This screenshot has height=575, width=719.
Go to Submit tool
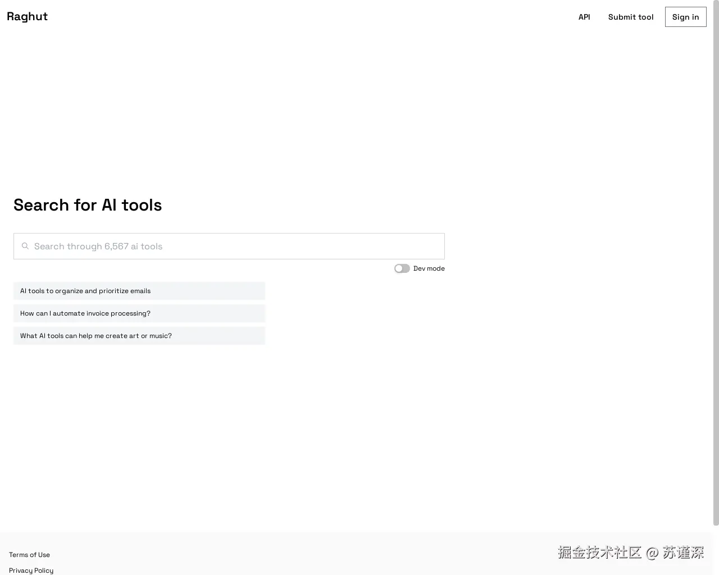pyautogui.click(x=630, y=17)
